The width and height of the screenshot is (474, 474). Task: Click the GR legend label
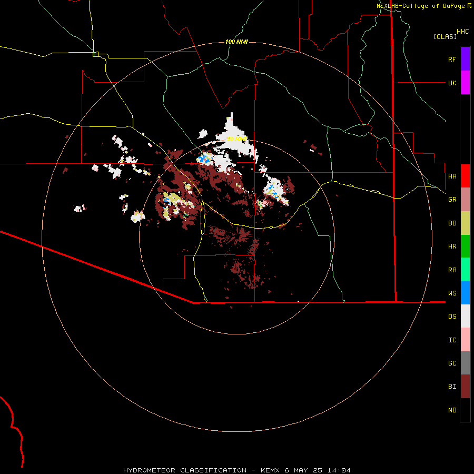(x=452, y=200)
